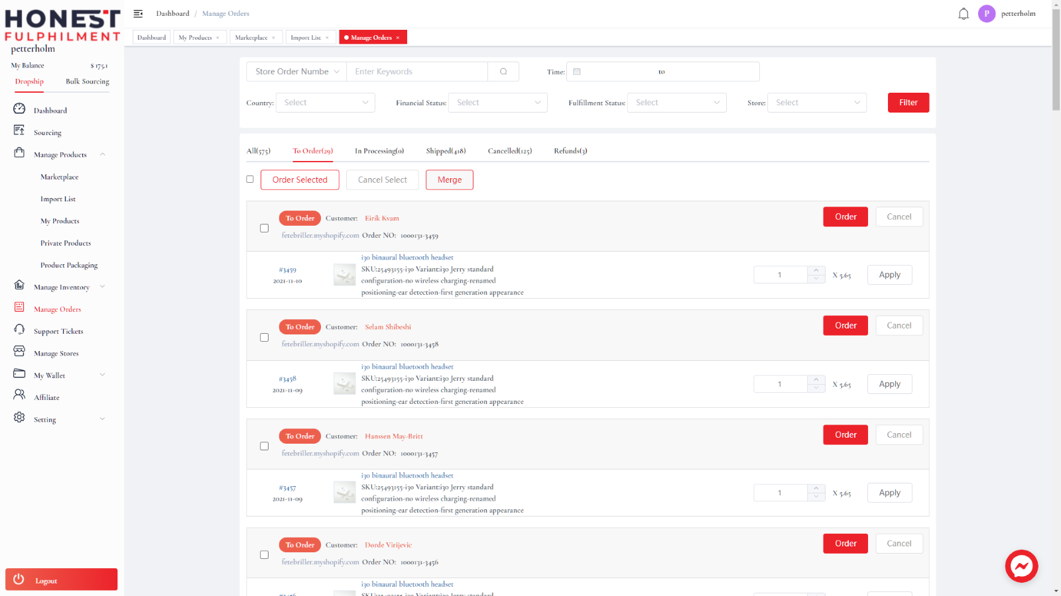
Task: Tick checkbox for Eirik Kvam's order
Action: (x=265, y=228)
